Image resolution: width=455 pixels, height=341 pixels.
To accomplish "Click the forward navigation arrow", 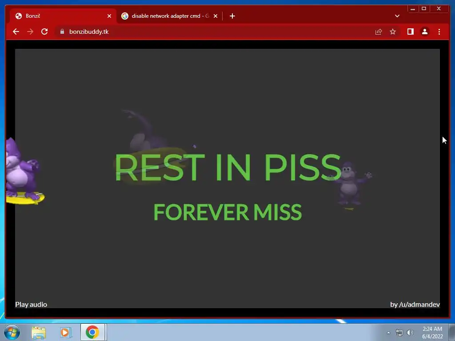I will point(30,32).
